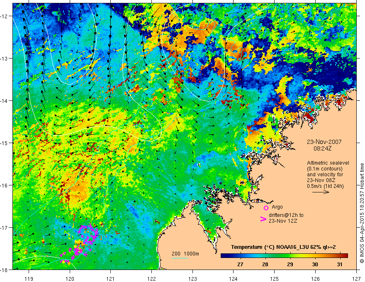Click the color bar tick label 28
Viewport: 365px width, 282px height.
tap(265, 264)
